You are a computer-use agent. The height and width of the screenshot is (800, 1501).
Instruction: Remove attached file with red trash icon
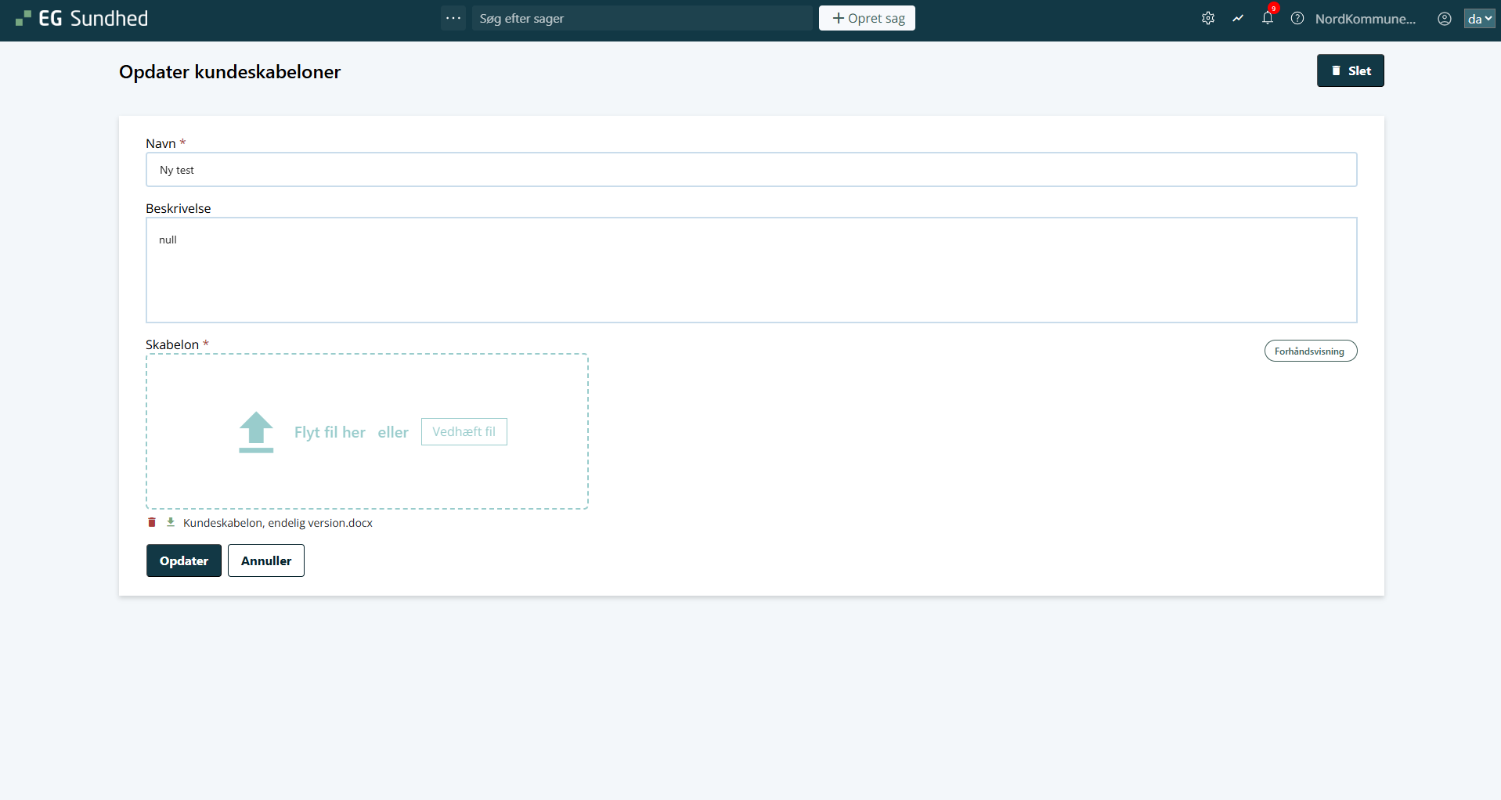(x=152, y=522)
